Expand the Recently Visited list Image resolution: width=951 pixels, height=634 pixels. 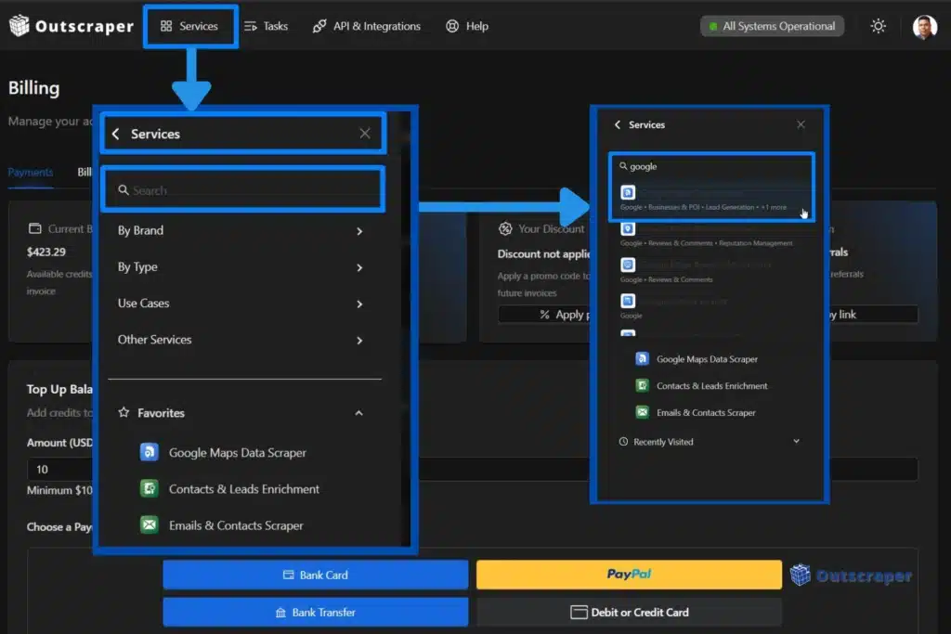click(795, 441)
